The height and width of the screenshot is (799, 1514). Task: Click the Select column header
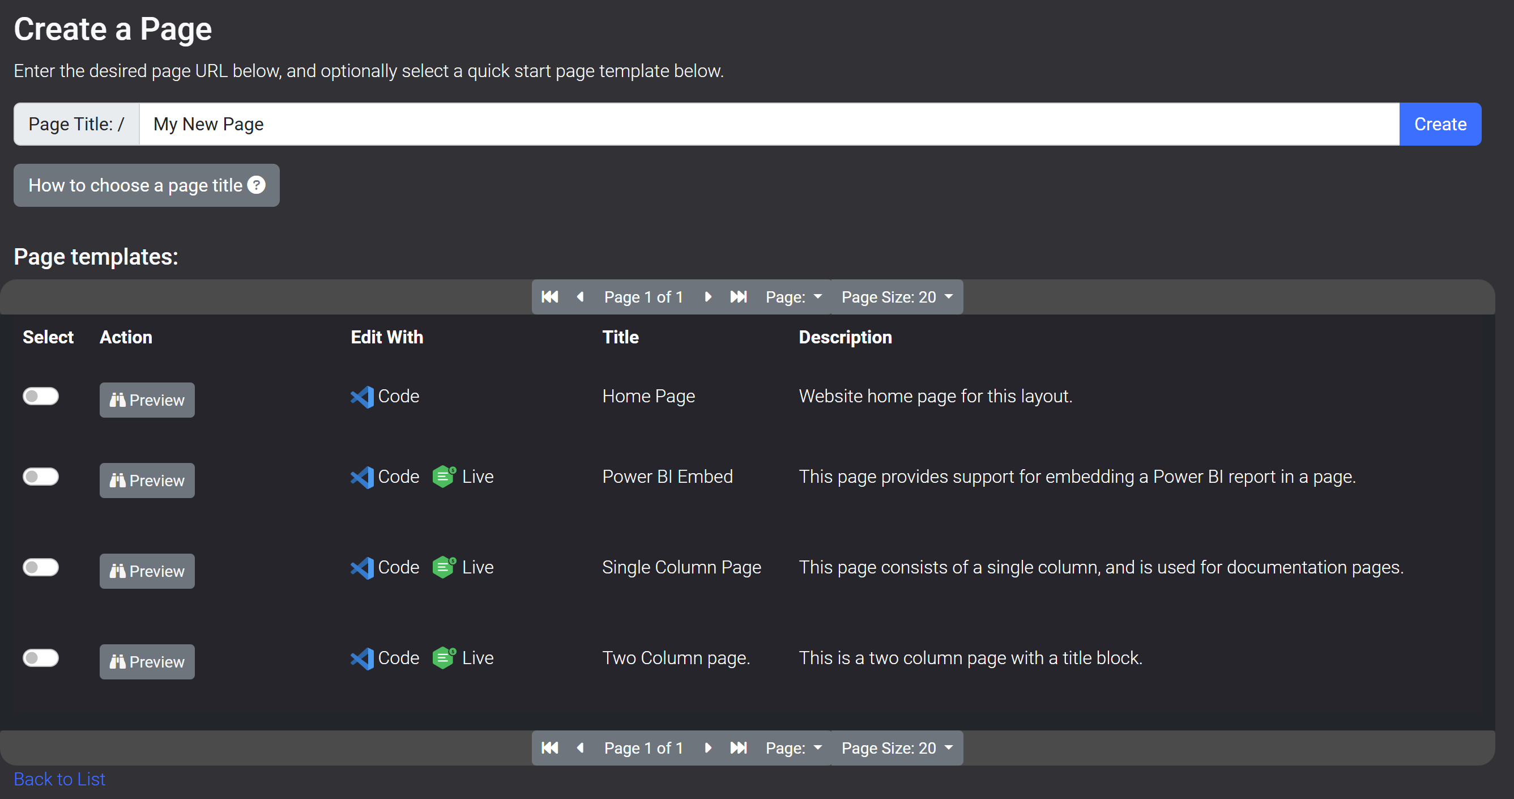(48, 337)
